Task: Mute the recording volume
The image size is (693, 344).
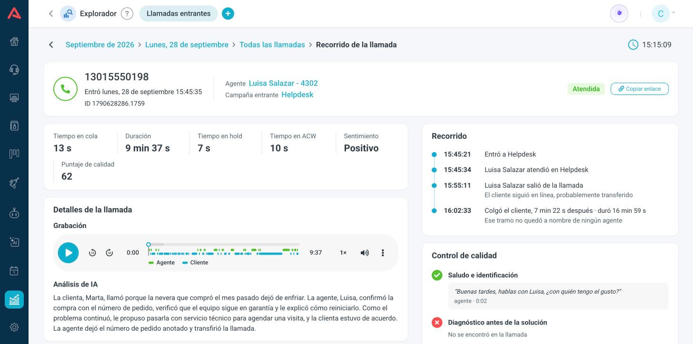Action: [x=365, y=253]
